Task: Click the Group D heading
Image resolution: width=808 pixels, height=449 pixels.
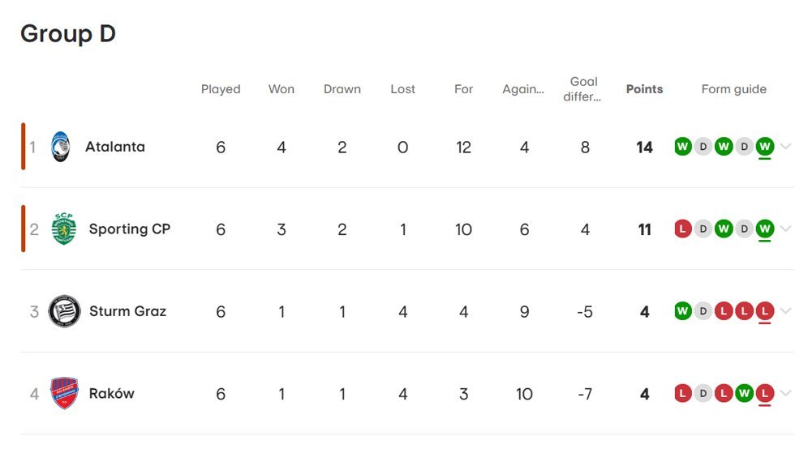Action: pos(68,34)
